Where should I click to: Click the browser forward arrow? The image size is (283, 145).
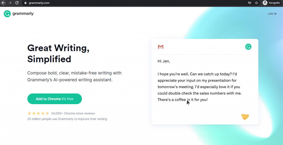[10, 3]
